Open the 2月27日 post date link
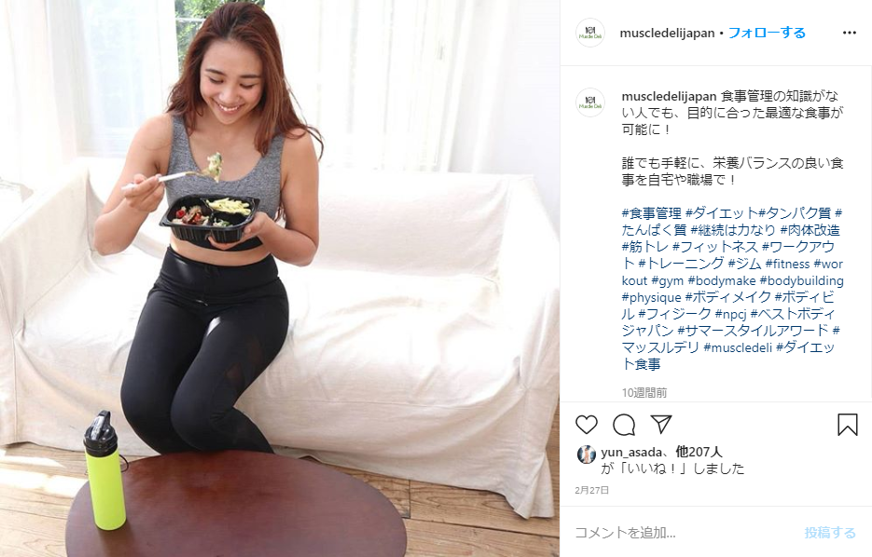 click(591, 490)
